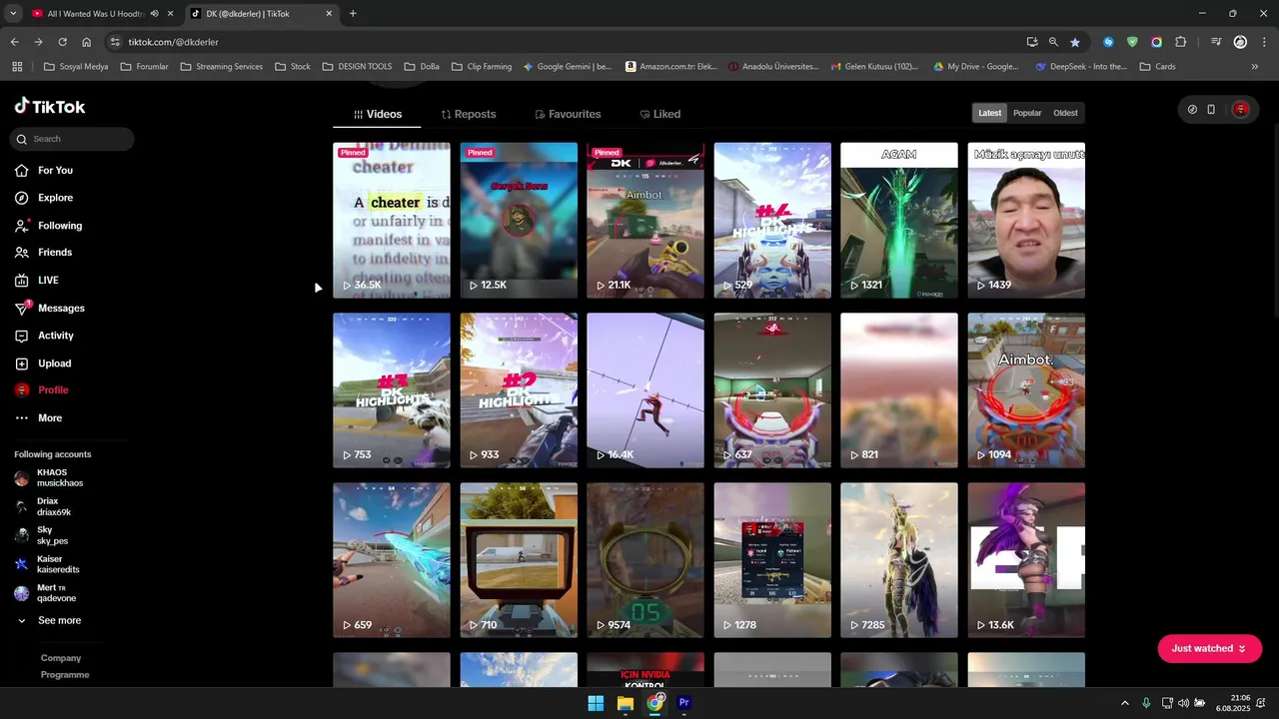Open the DESIGN TOOLS bookmark folder
Image resolution: width=1279 pixels, height=719 pixels.
click(x=358, y=67)
